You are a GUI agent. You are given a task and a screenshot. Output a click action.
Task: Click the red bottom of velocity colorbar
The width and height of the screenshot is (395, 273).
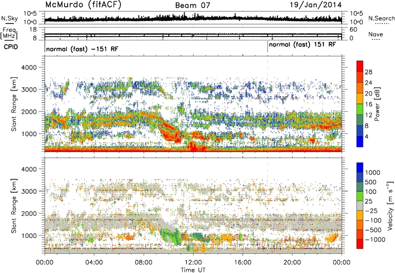[360, 244]
